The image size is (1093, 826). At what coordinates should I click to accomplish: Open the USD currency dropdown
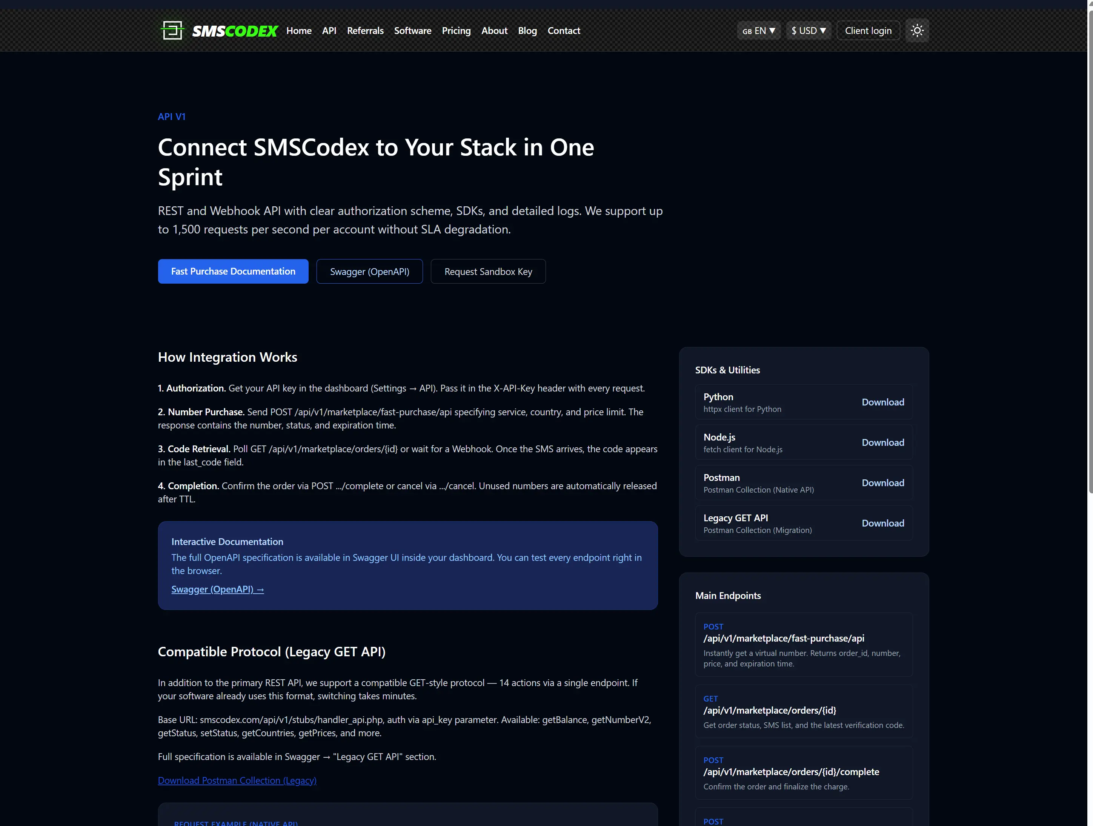(x=809, y=31)
